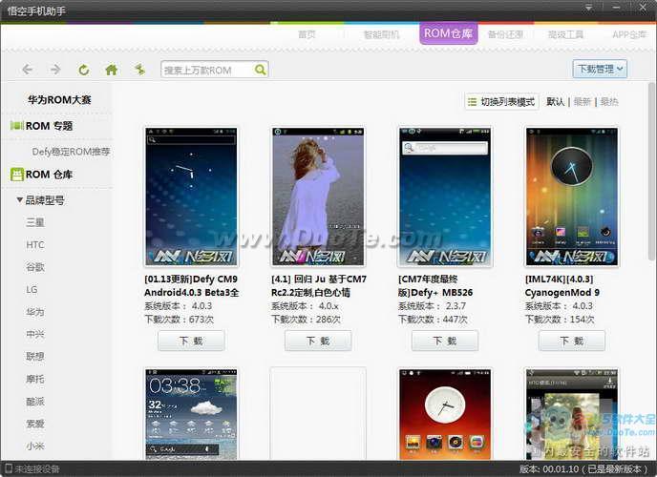Return to ROM home with house icon
Image resolution: width=657 pixels, height=477 pixels.
point(112,70)
